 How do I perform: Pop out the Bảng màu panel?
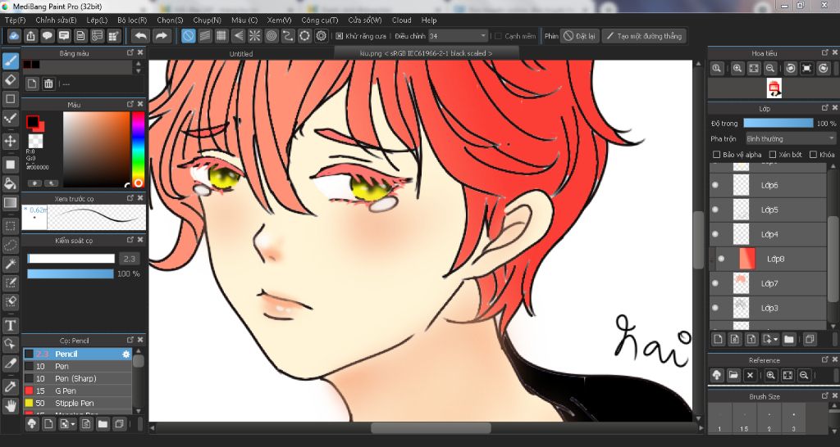(x=130, y=53)
